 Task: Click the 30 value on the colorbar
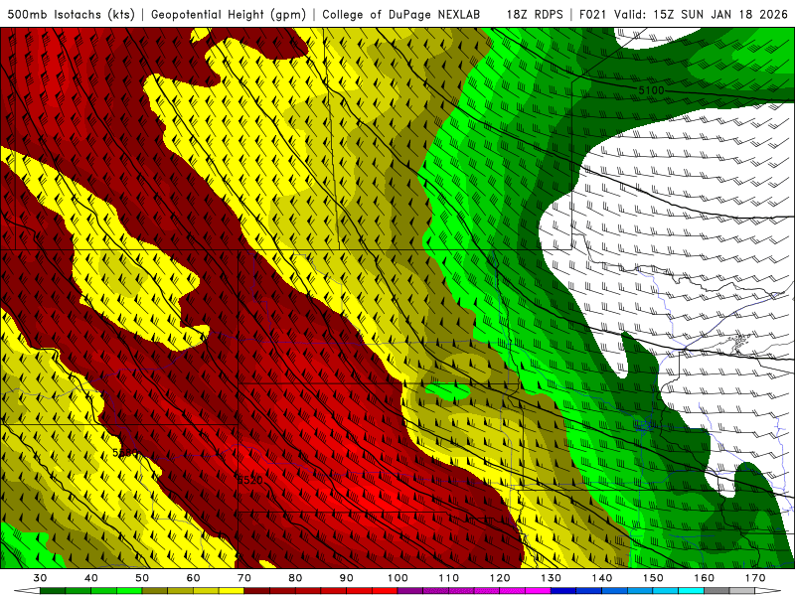click(x=40, y=578)
